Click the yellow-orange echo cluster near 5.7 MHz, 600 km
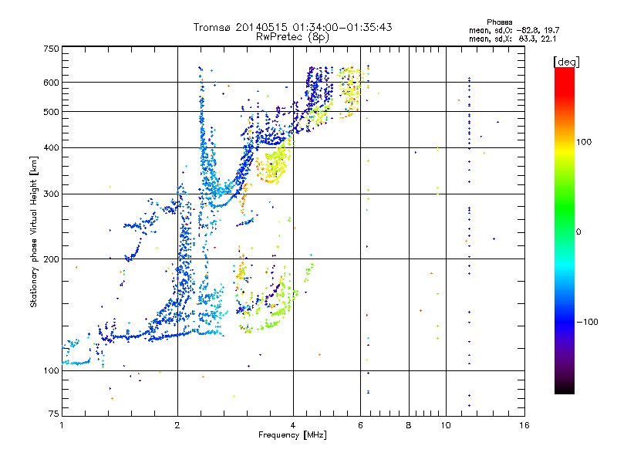Screen dimensions: 617x463 pos(349,91)
